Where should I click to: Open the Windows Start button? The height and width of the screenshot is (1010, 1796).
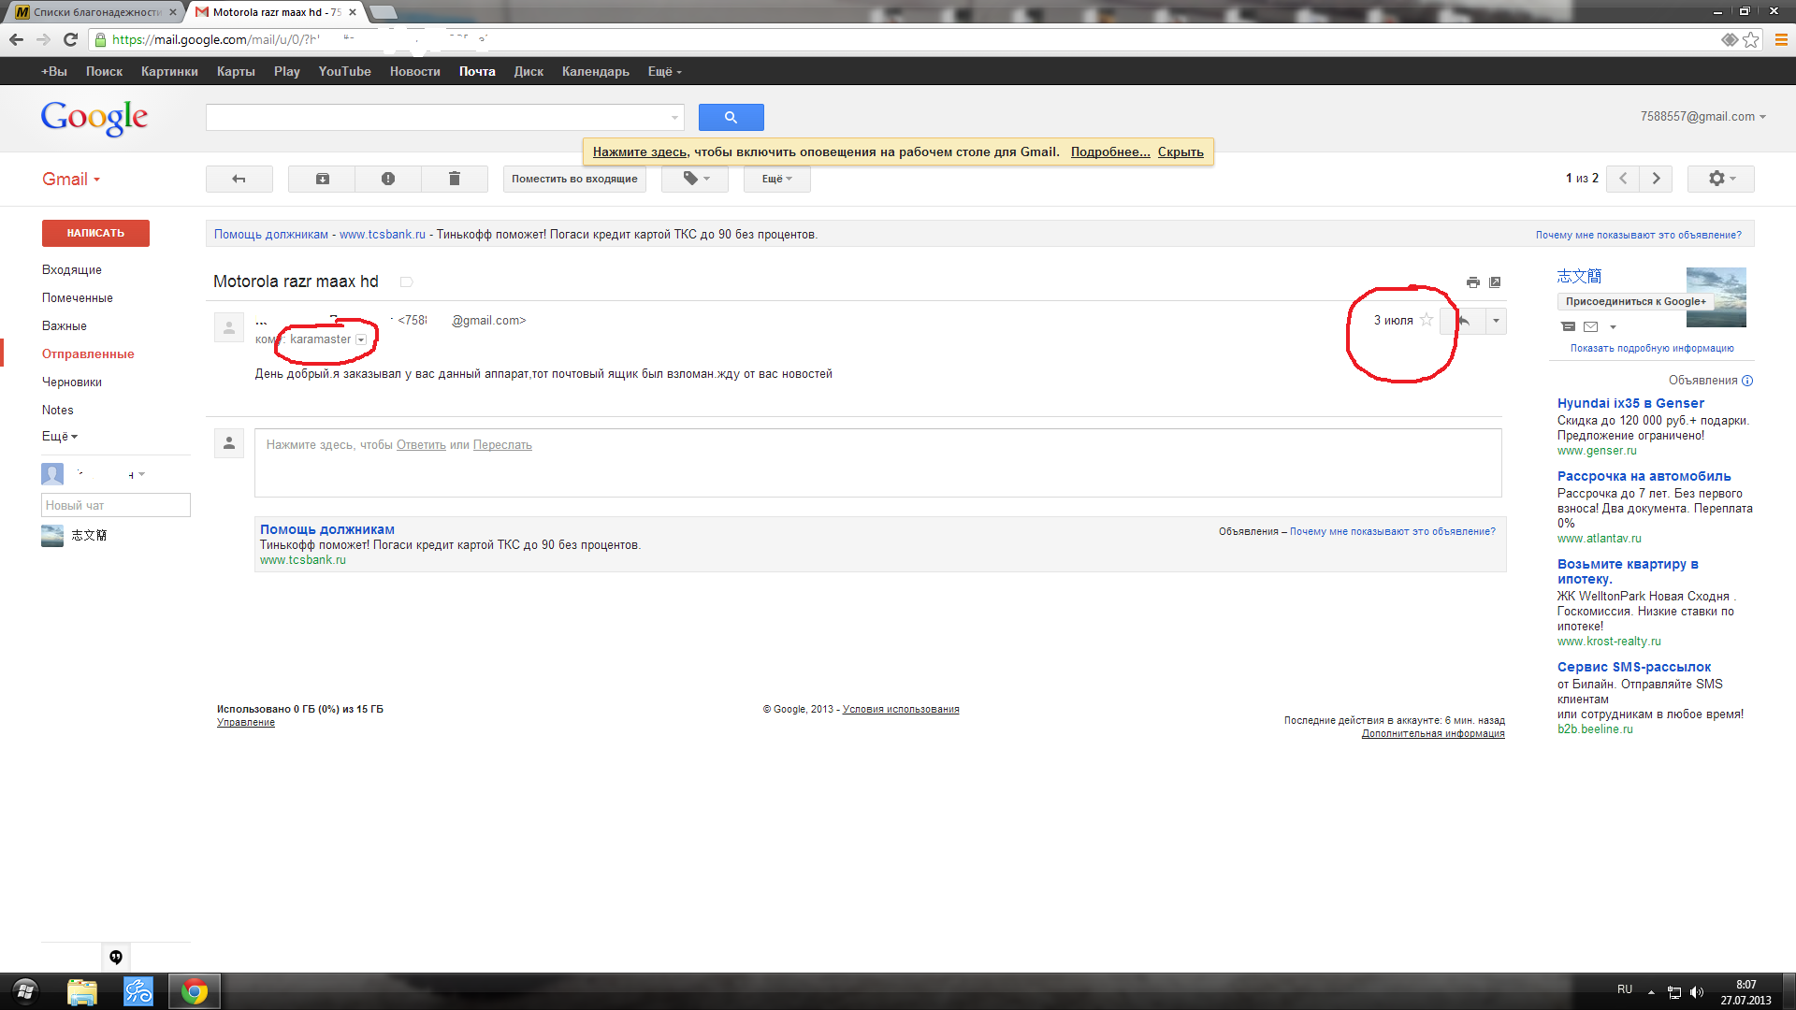[x=25, y=991]
